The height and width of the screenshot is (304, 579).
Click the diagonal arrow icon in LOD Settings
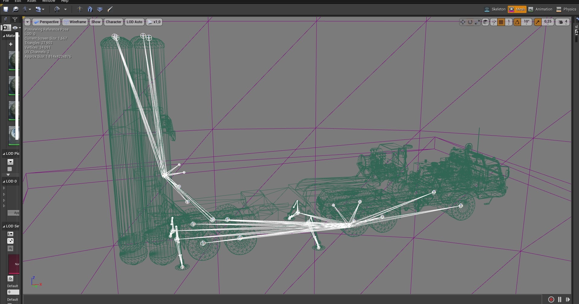click(x=10, y=241)
